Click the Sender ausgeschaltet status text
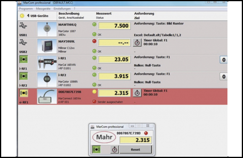243x158 pixels. coord(110,102)
